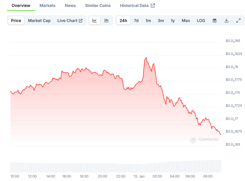
Task: Open the Markets tab
Action: [47, 6]
